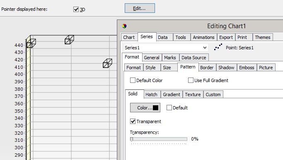Select the 3D cube pointer near 440
Viewport: 283px width, 160px height.
coord(31,44)
